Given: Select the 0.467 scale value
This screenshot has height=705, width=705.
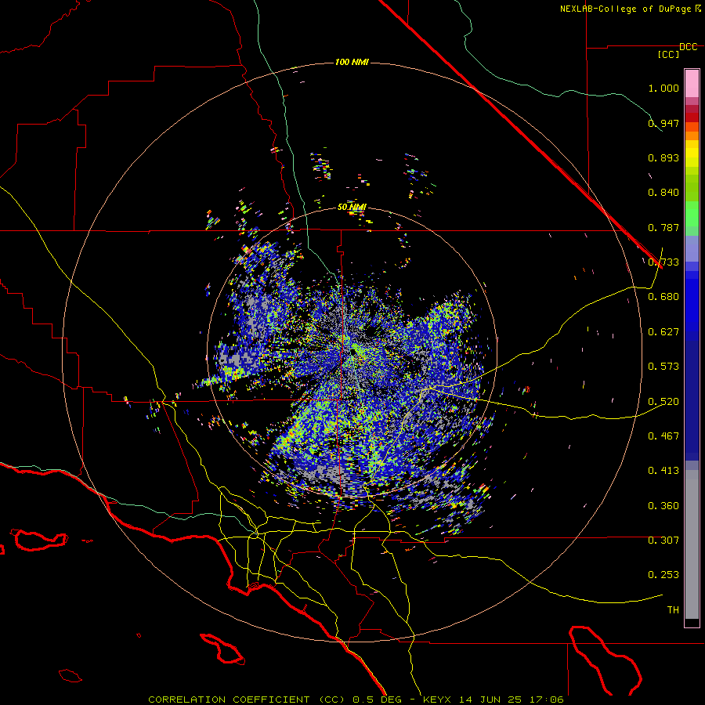Looking at the screenshot, I should coord(663,436).
